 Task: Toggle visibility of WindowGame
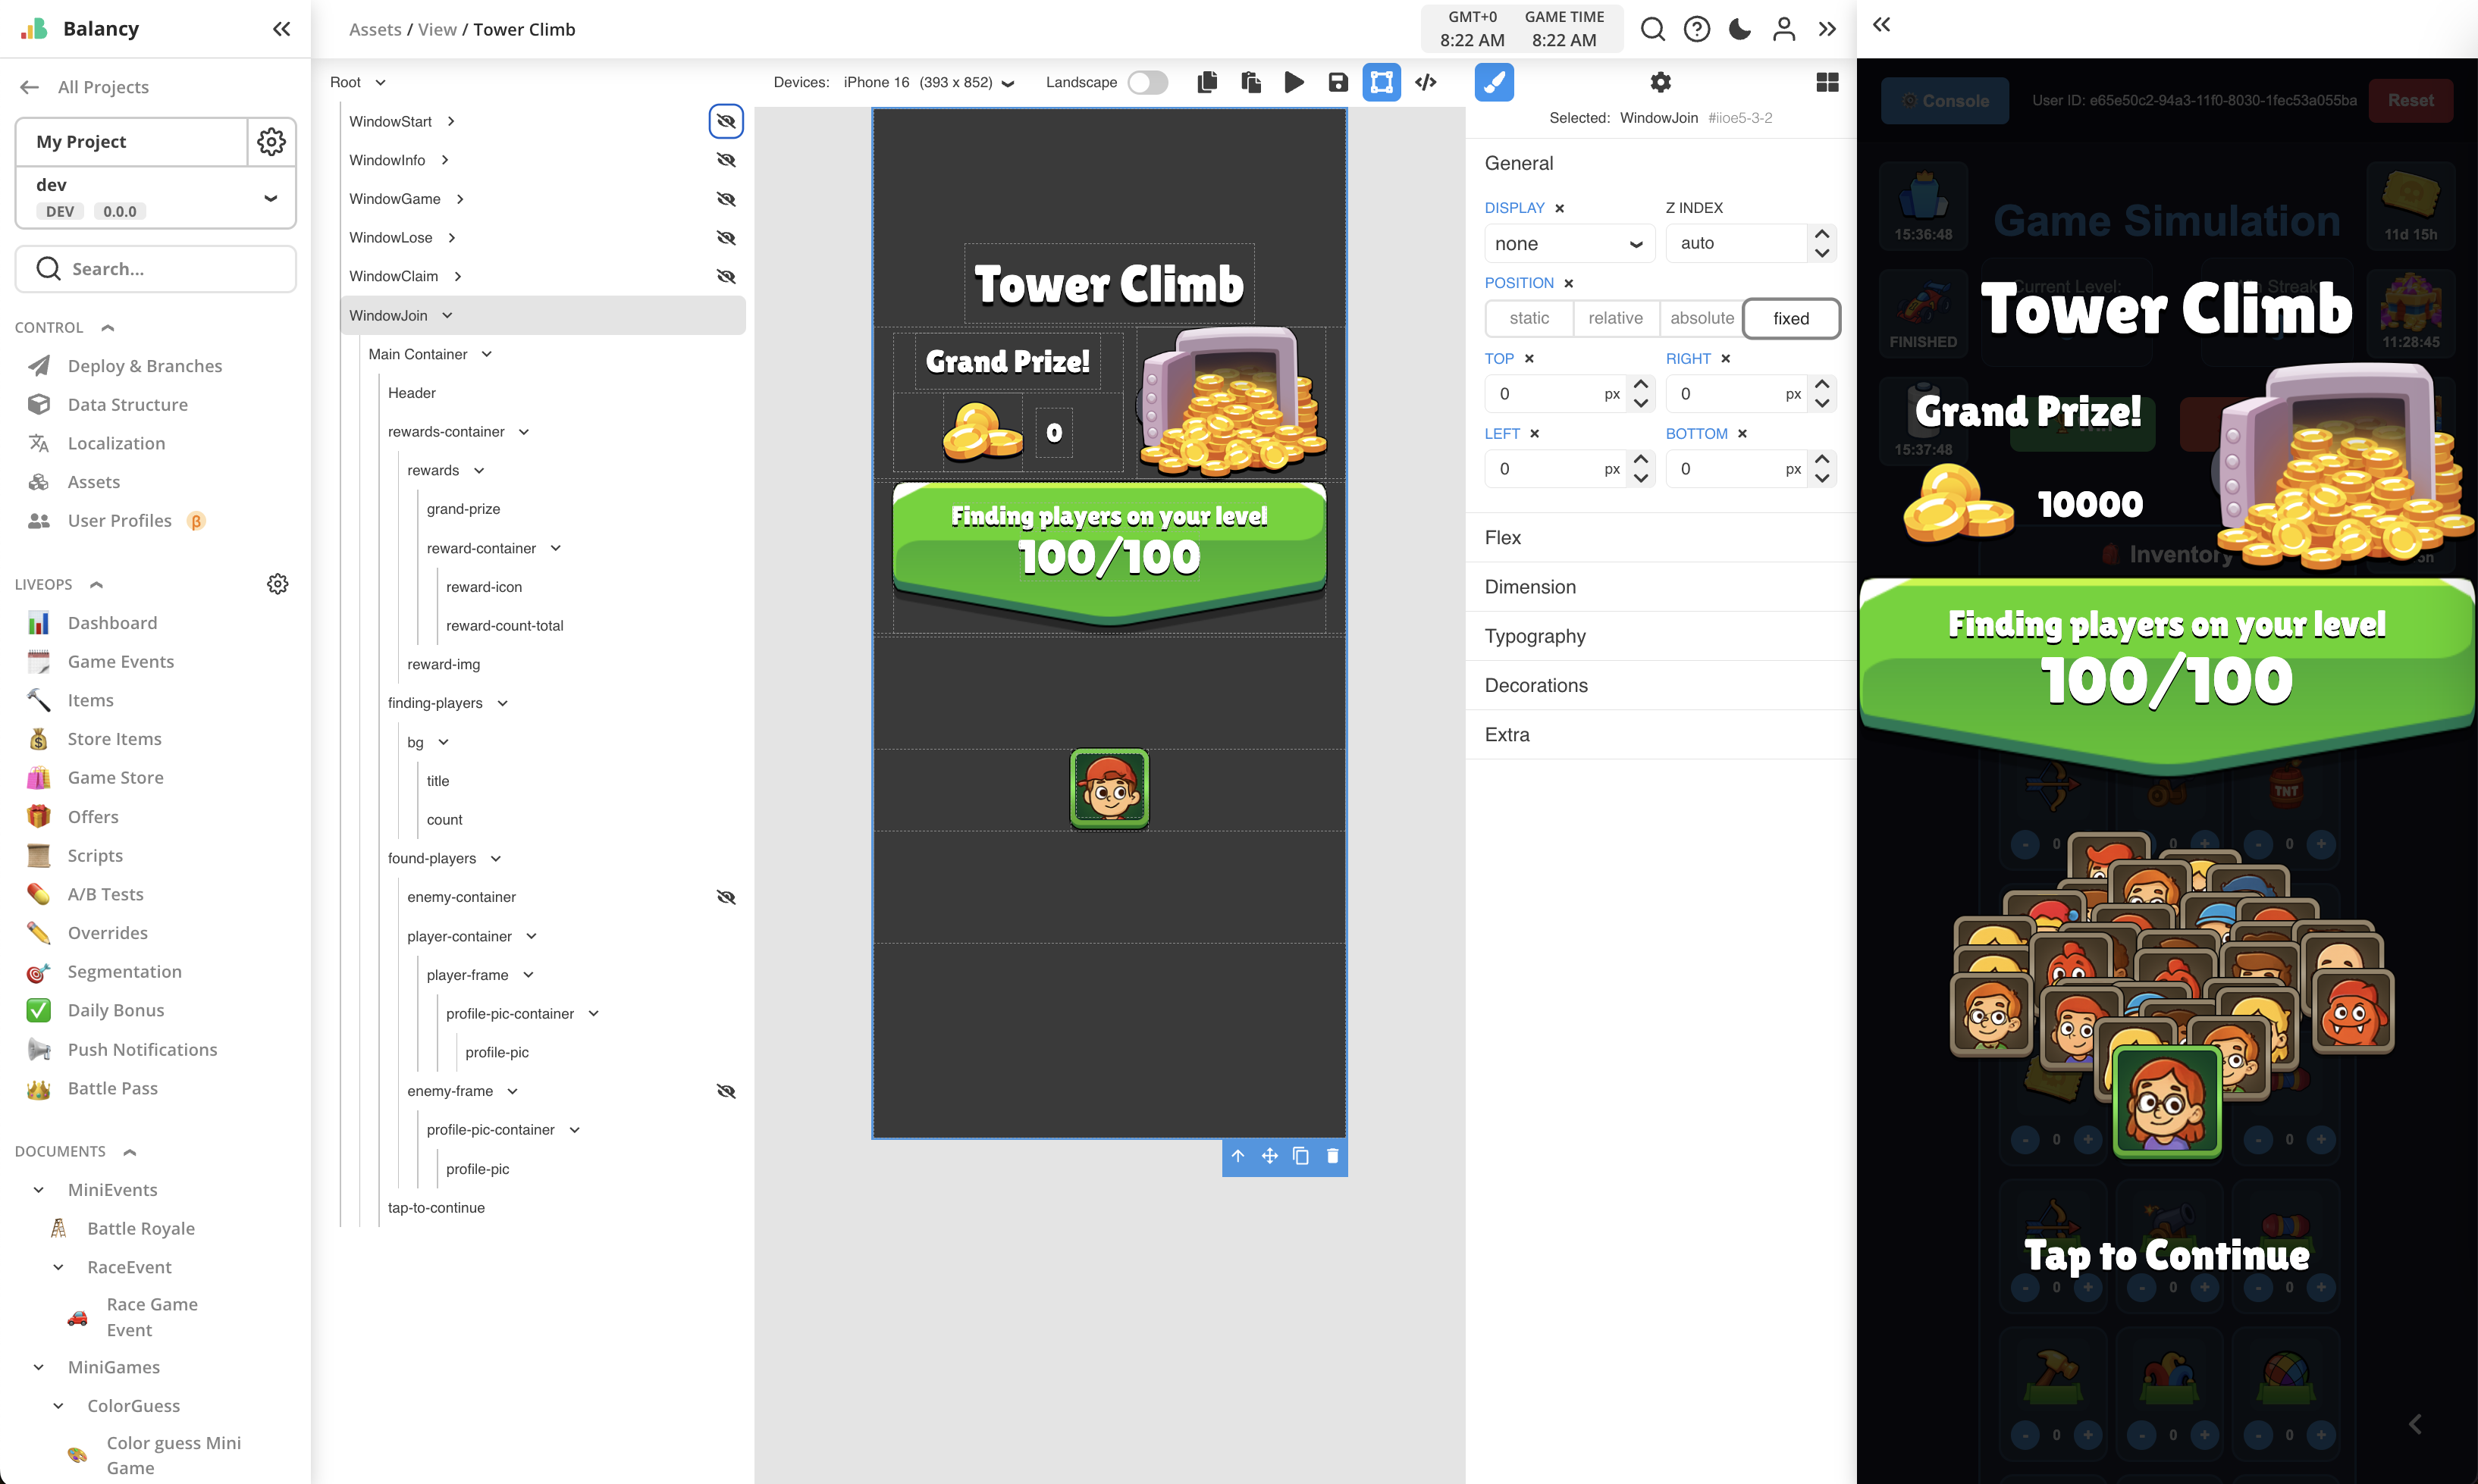tap(726, 199)
